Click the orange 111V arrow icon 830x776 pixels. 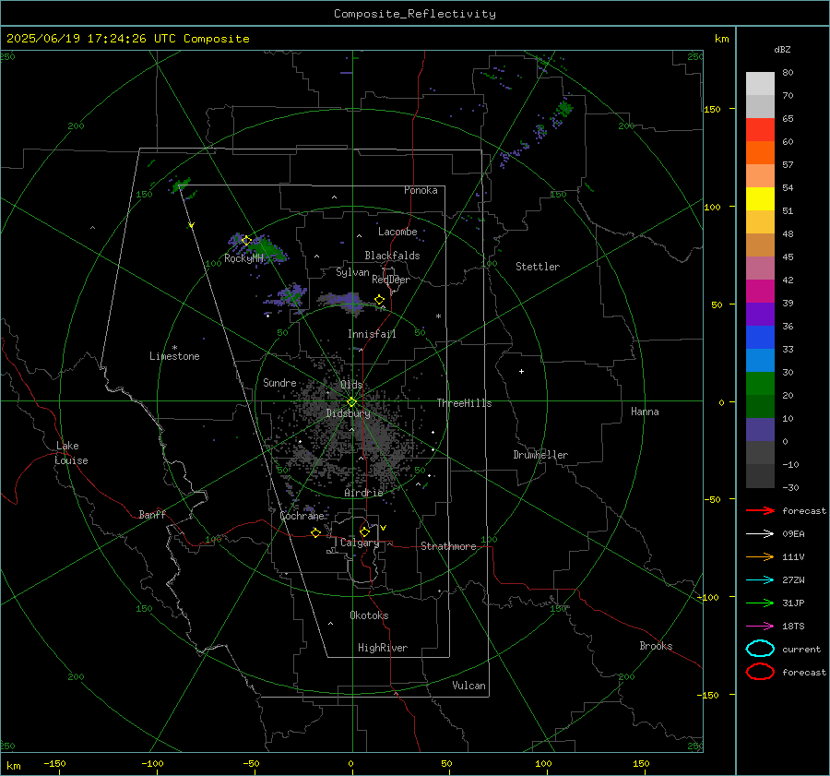(x=760, y=556)
